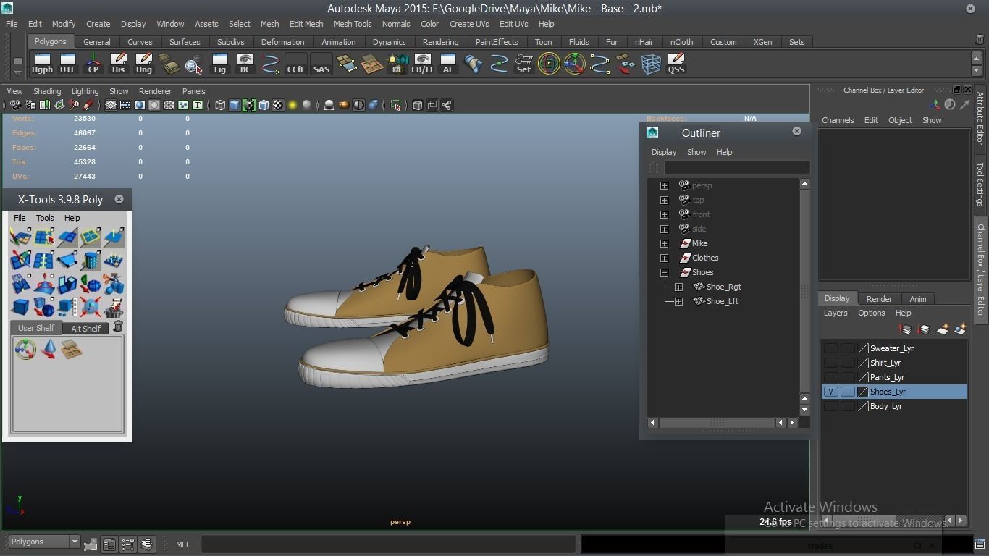Viewport: 989px width, 556px height.
Task: Open the Polygons menu set dropdown
Action: click(x=74, y=542)
